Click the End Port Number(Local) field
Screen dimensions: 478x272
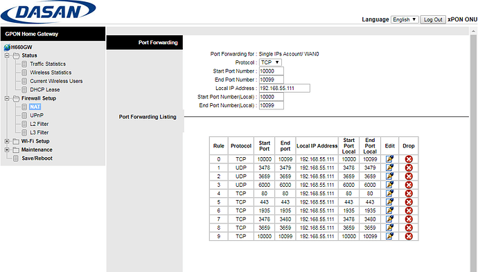pos(272,105)
